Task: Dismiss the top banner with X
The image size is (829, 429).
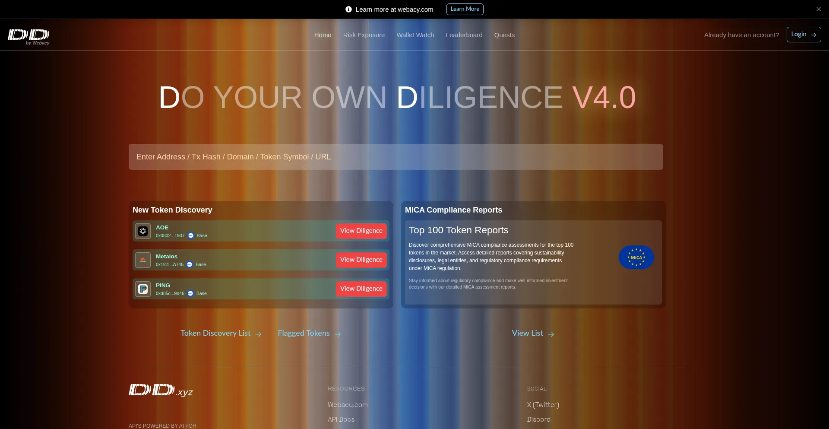Action: tap(818, 9)
